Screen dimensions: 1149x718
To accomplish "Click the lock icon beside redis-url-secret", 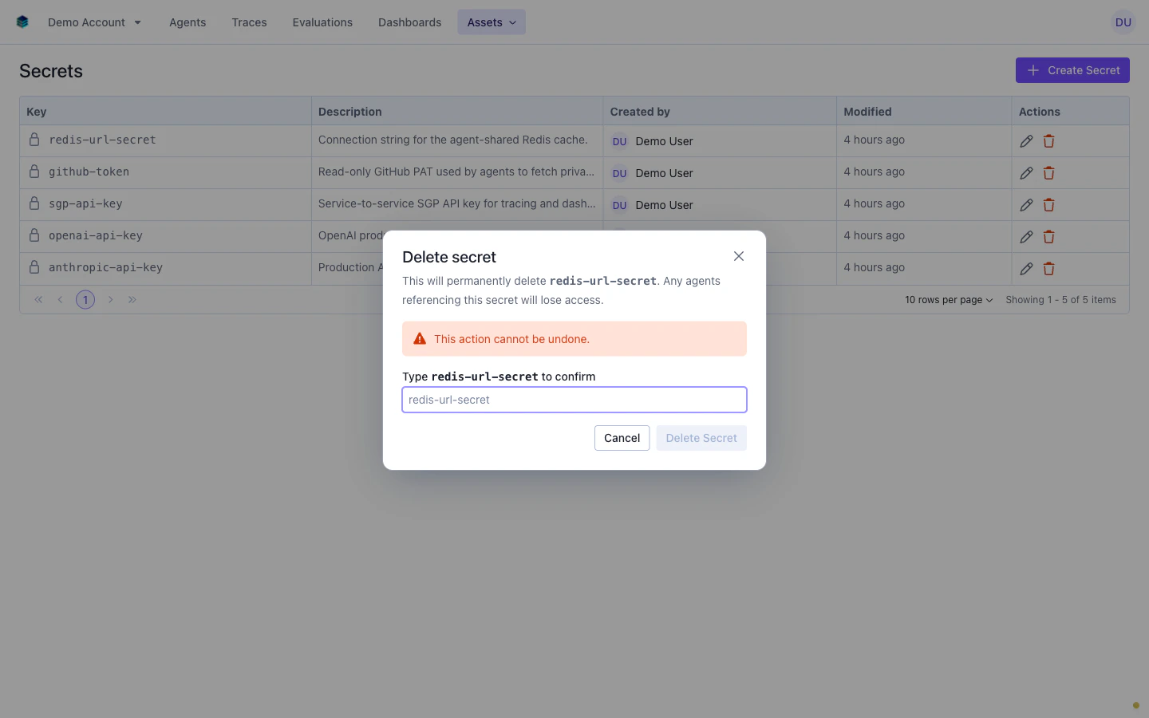I will click(x=34, y=140).
